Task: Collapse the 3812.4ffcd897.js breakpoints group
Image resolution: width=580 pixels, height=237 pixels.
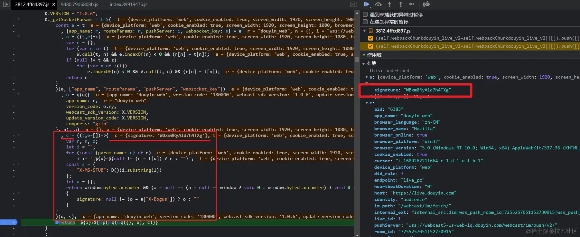Action: (365, 31)
